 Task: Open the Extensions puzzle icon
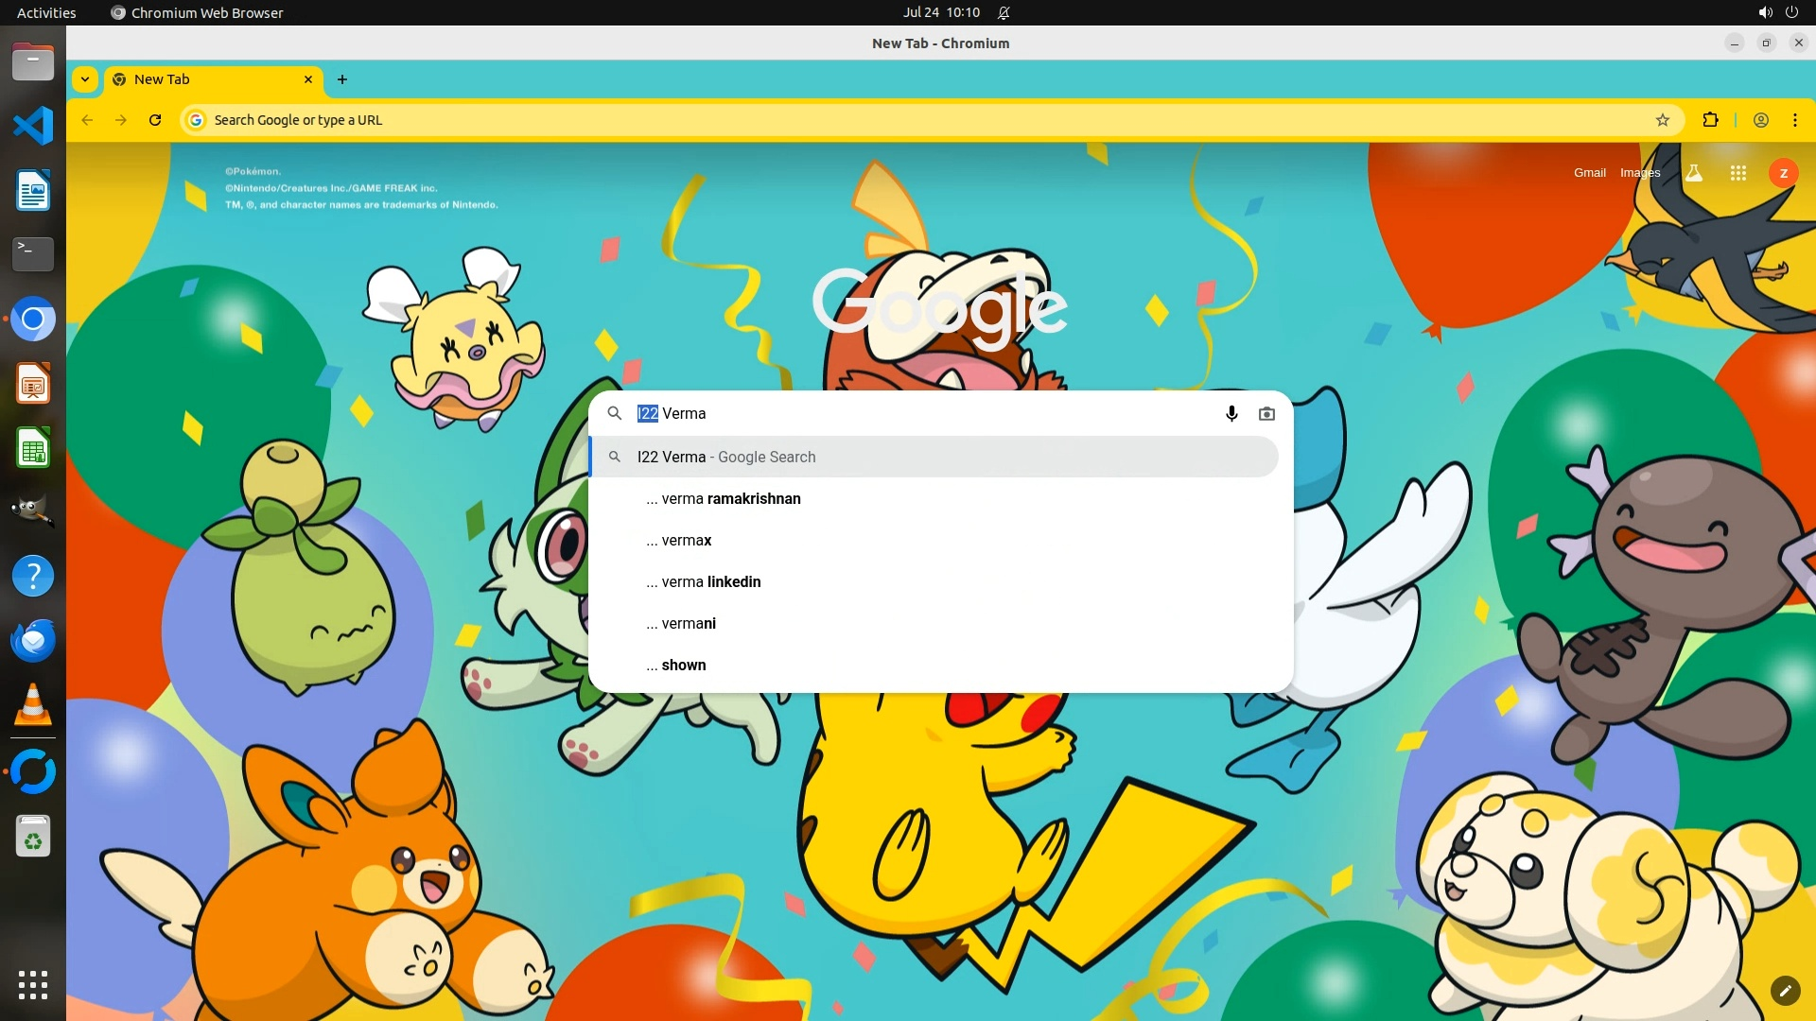1710,120
